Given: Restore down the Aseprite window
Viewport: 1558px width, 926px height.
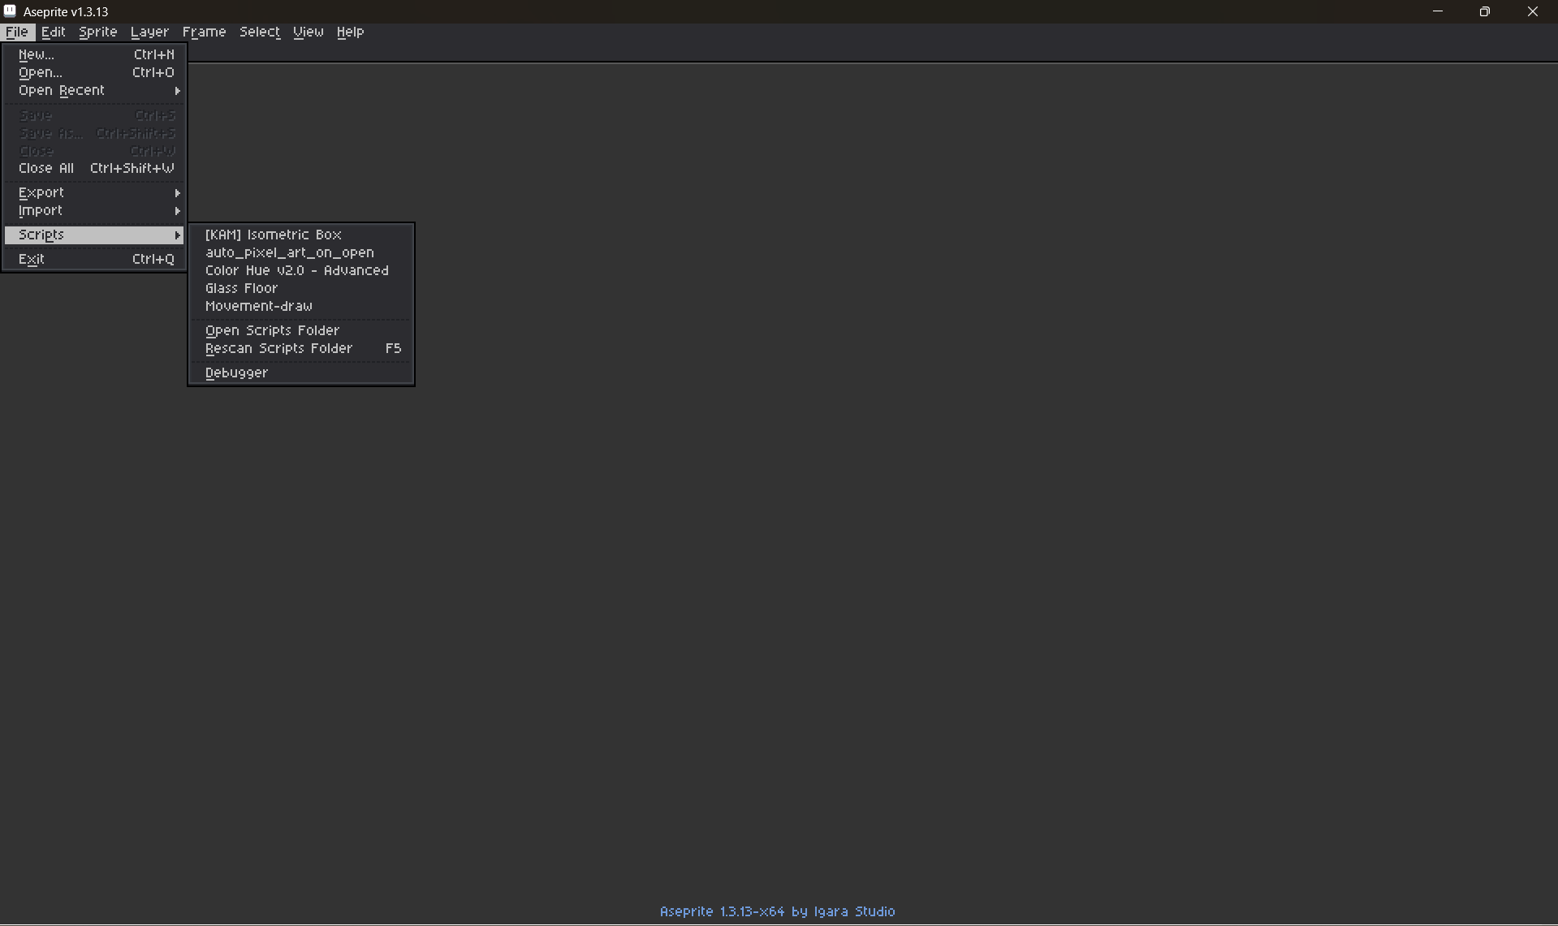Looking at the screenshot, I should (x=1484, y=11).
